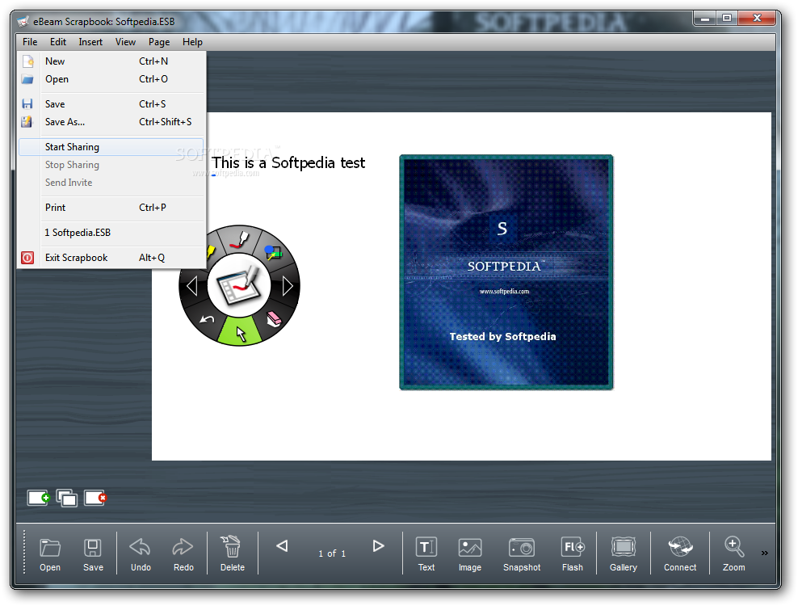Select the shapes tool on tool wheel

[x=273, y=252]
